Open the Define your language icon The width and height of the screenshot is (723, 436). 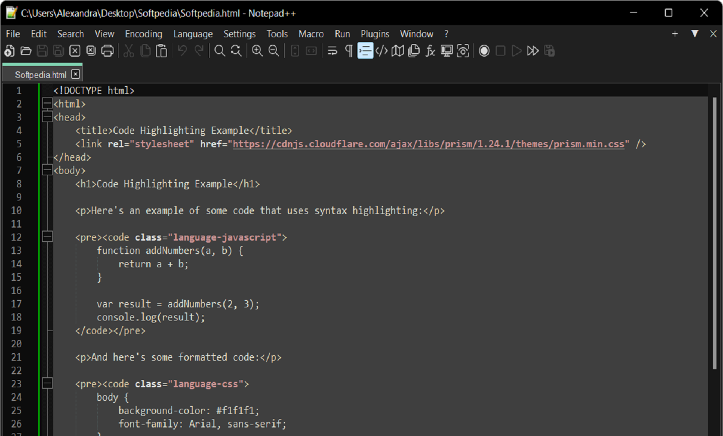(382, 51)
